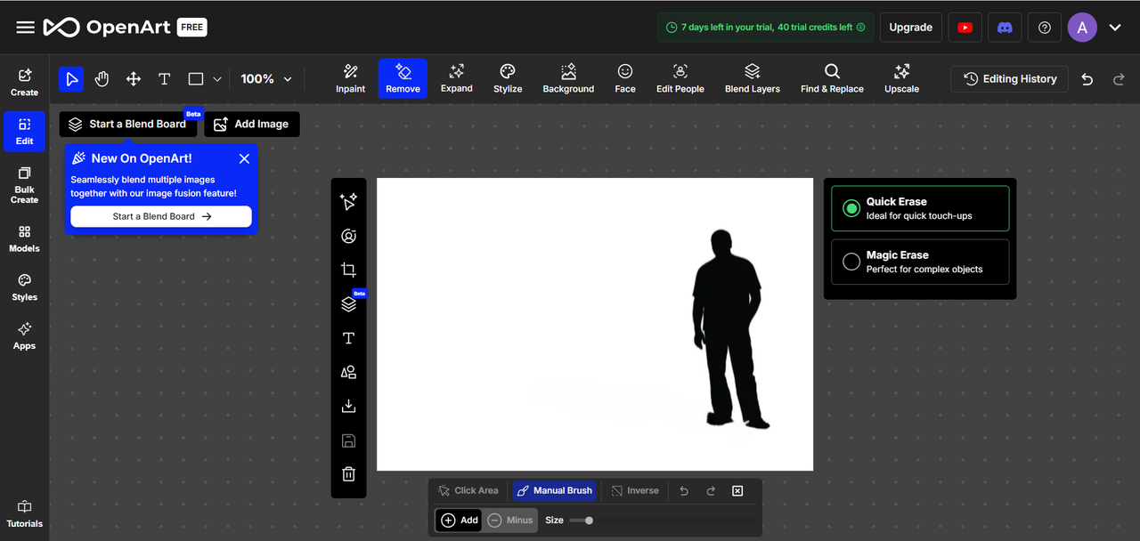This screenshot has width=1140, height=541.
Task: Close the New On OpenArt popup
Action: click(x=244, y=158)
